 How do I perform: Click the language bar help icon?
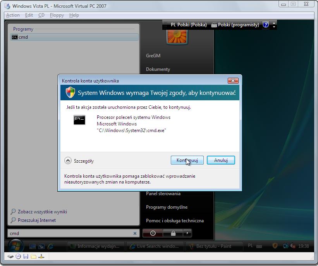(266, 25)
